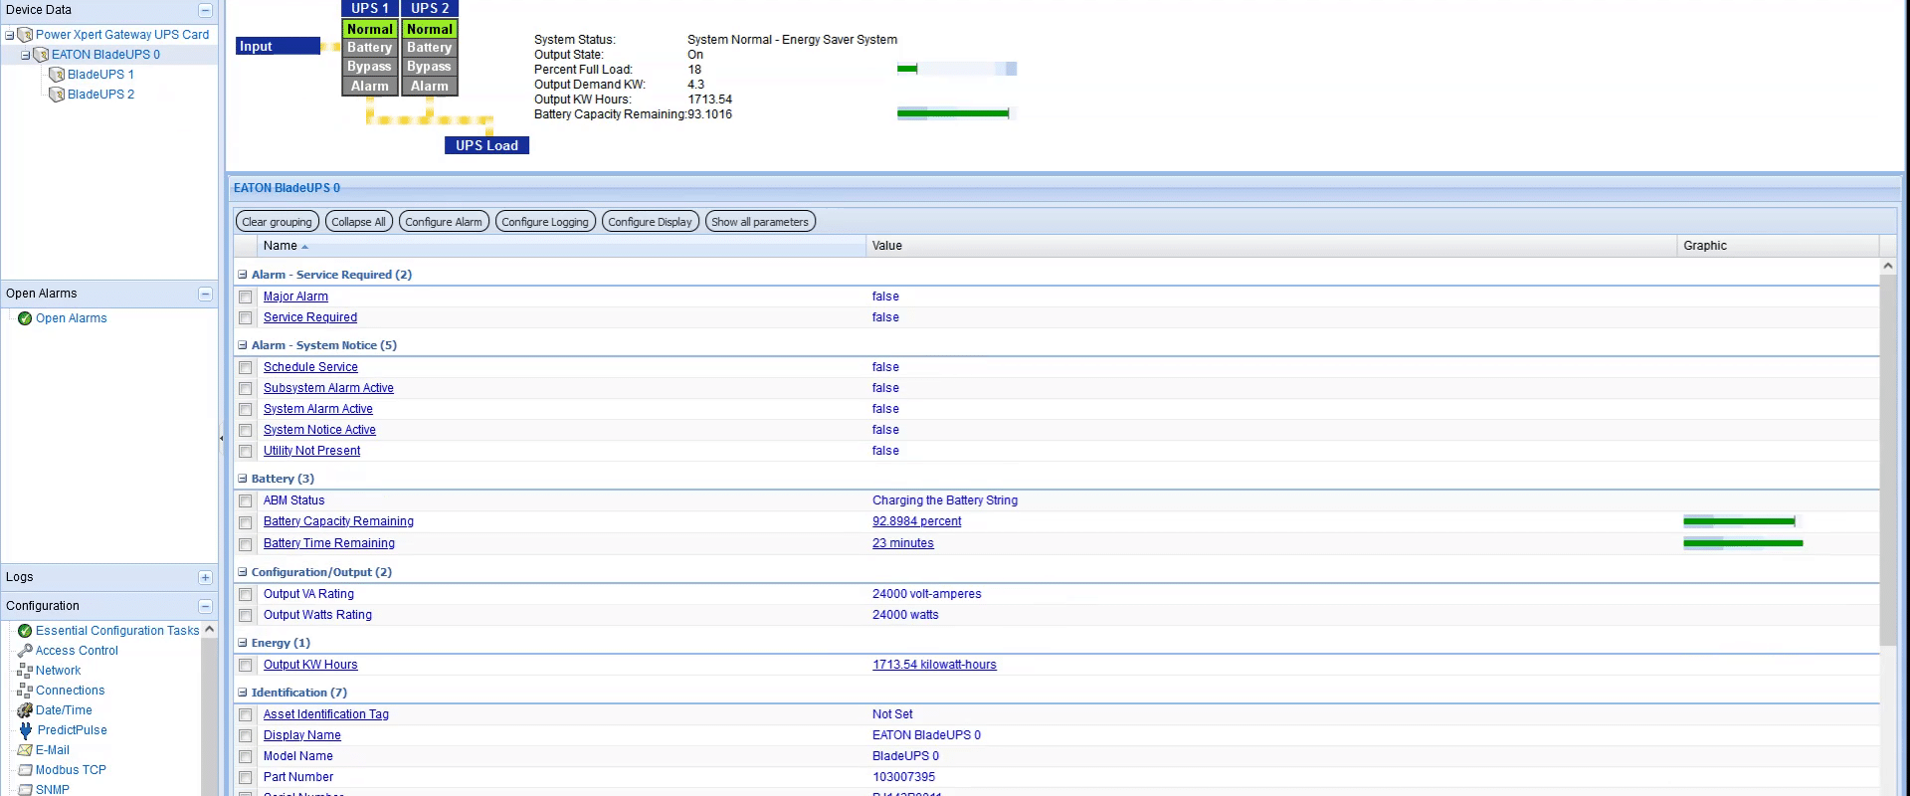Check the Output KW Hours checkbox
The width and height of the screenshot is (1910, 796).
pos(246,666)
